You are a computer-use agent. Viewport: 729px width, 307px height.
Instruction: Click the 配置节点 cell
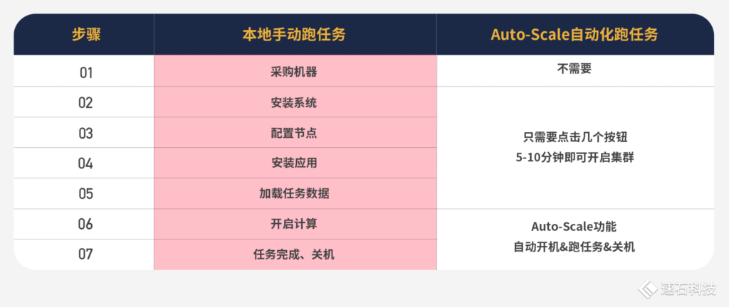pyautogui.click(x=294, y=133)
